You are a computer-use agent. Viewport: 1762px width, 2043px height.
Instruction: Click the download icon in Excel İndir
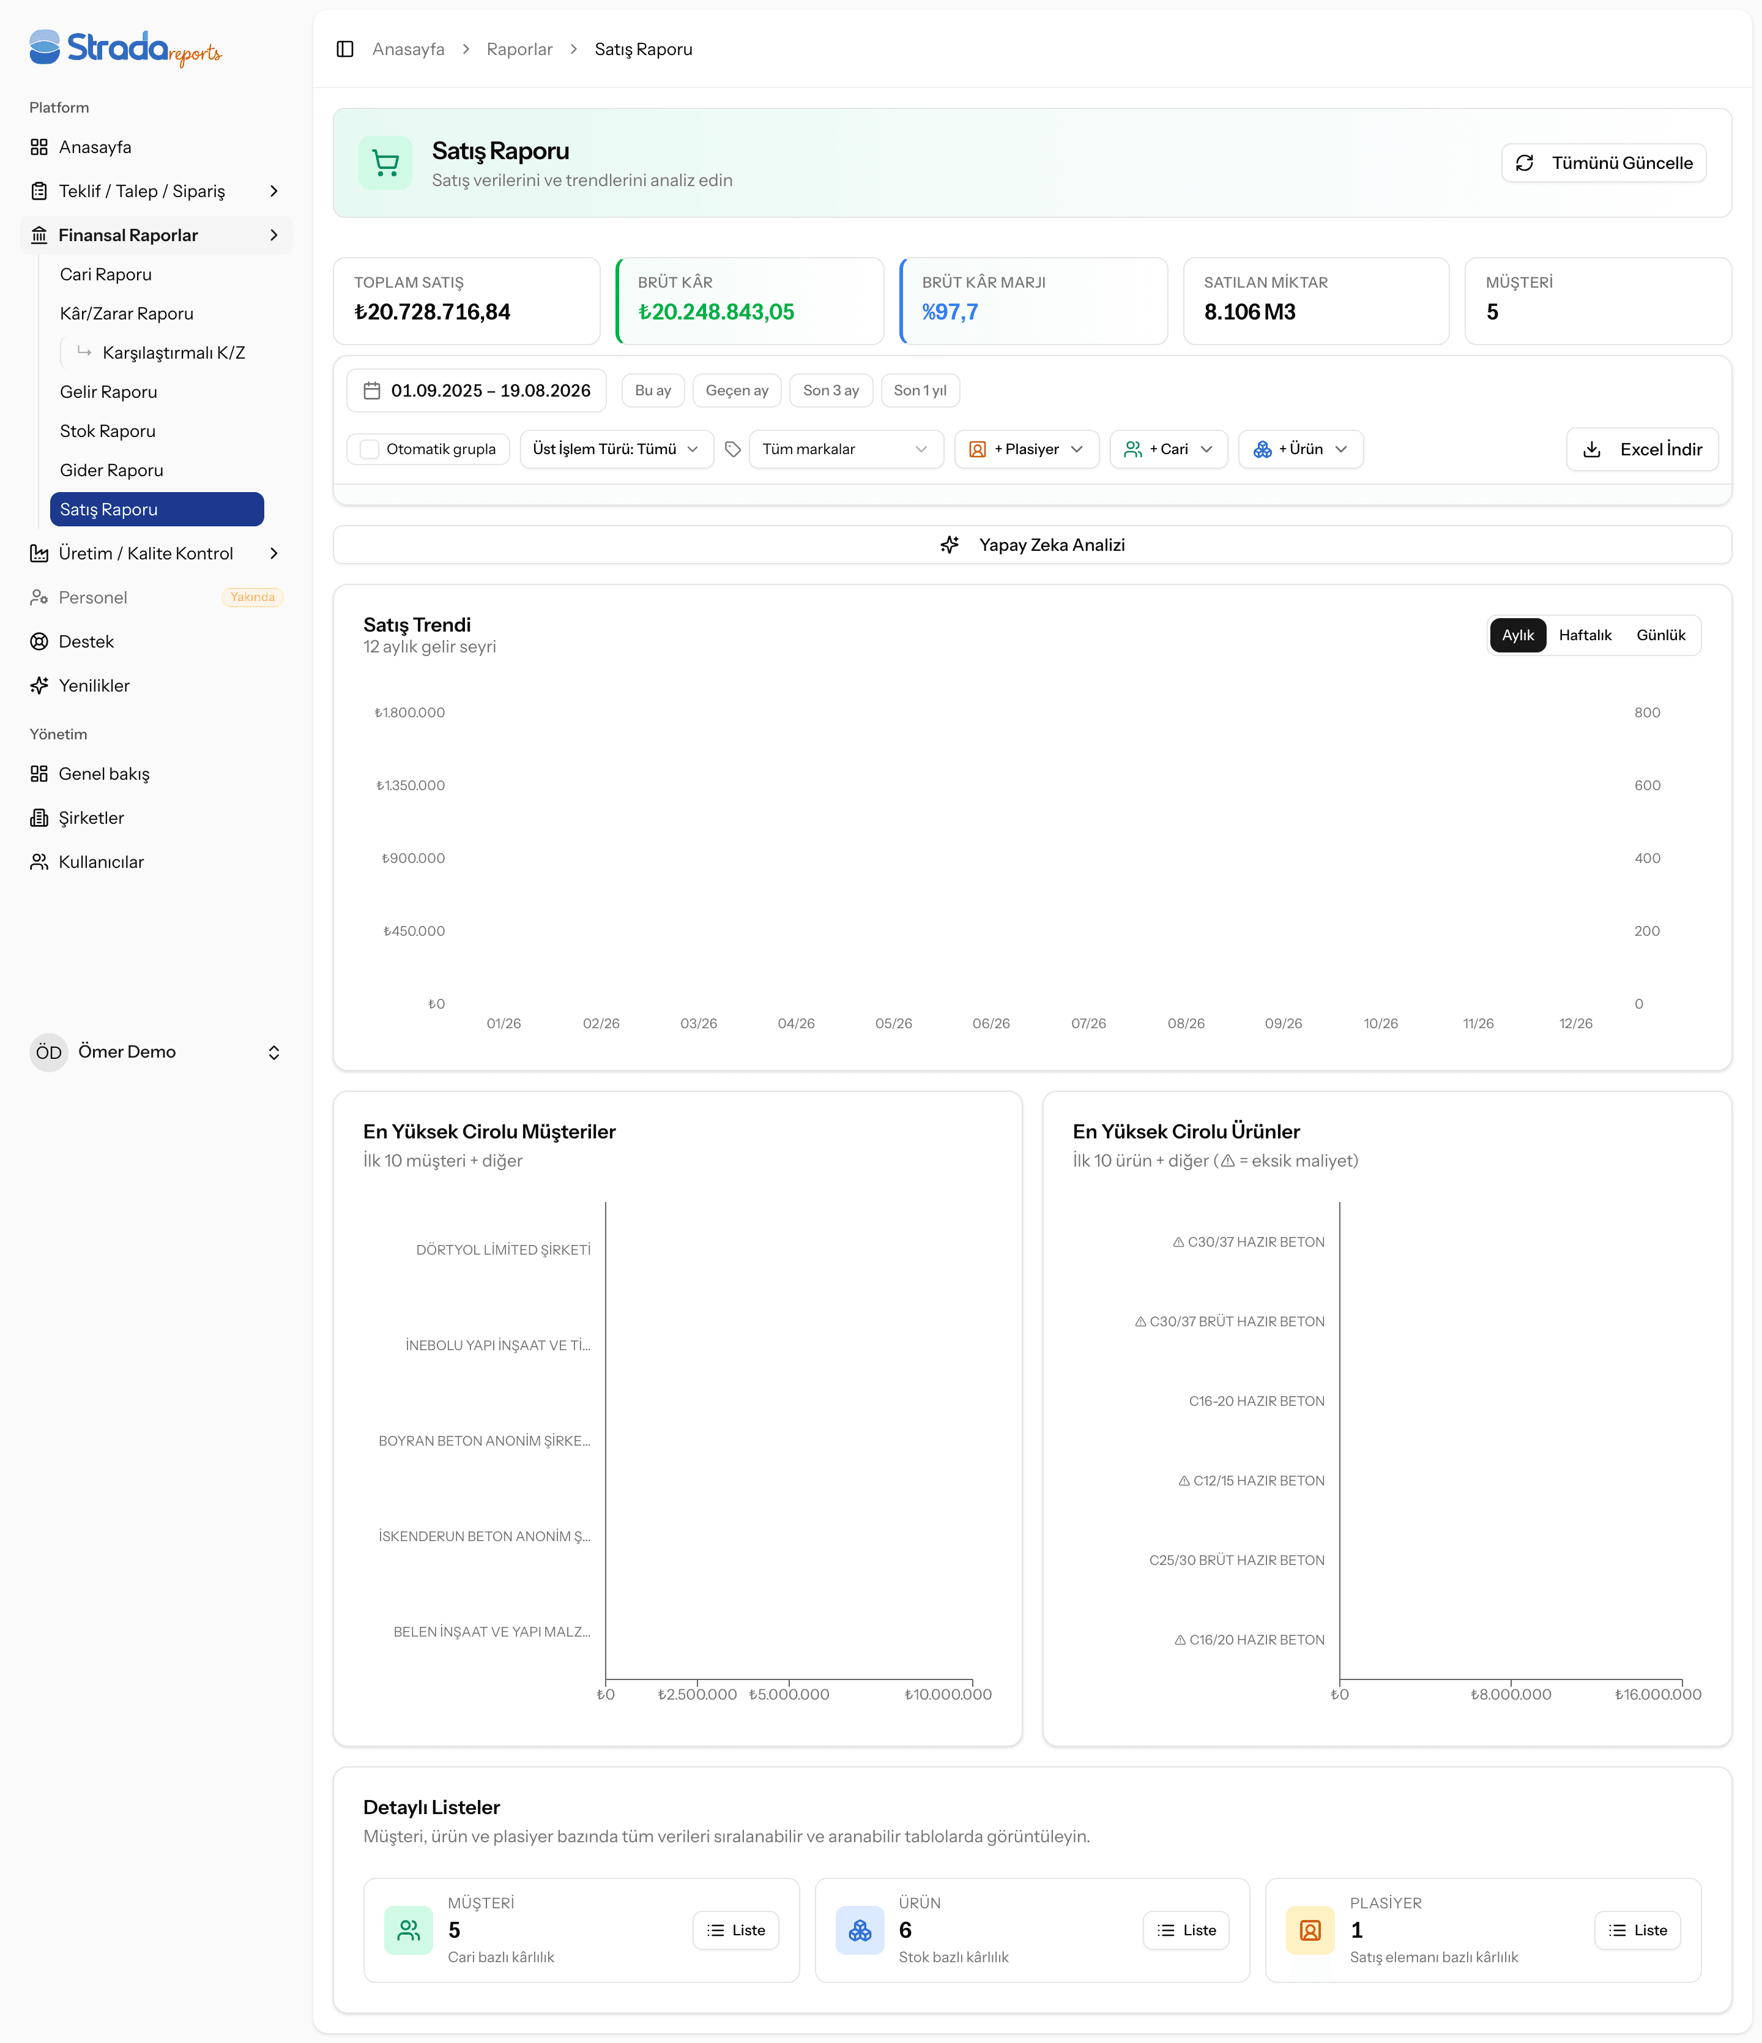[1591, 449]
